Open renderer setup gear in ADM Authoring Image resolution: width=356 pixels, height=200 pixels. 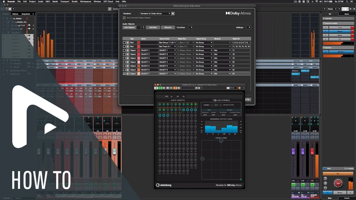click(173, 13)
